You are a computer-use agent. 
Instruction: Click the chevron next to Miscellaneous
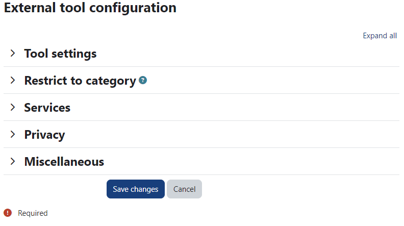pyautogui.click(x=13, y=162)
